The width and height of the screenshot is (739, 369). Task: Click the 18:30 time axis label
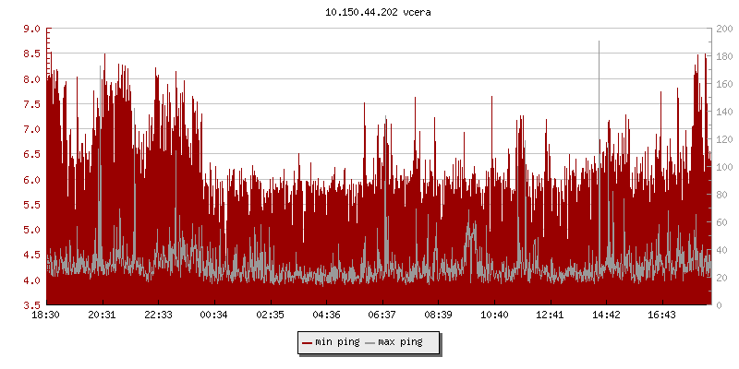pos(46,315)
